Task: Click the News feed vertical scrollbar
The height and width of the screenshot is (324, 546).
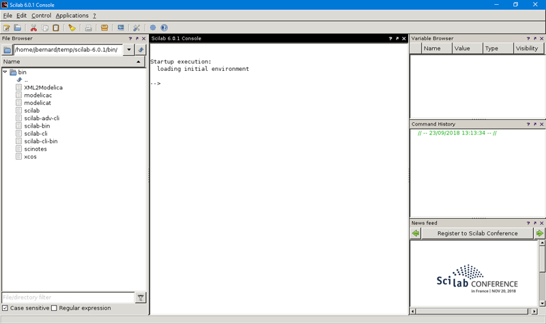Action: pos(542,274)
